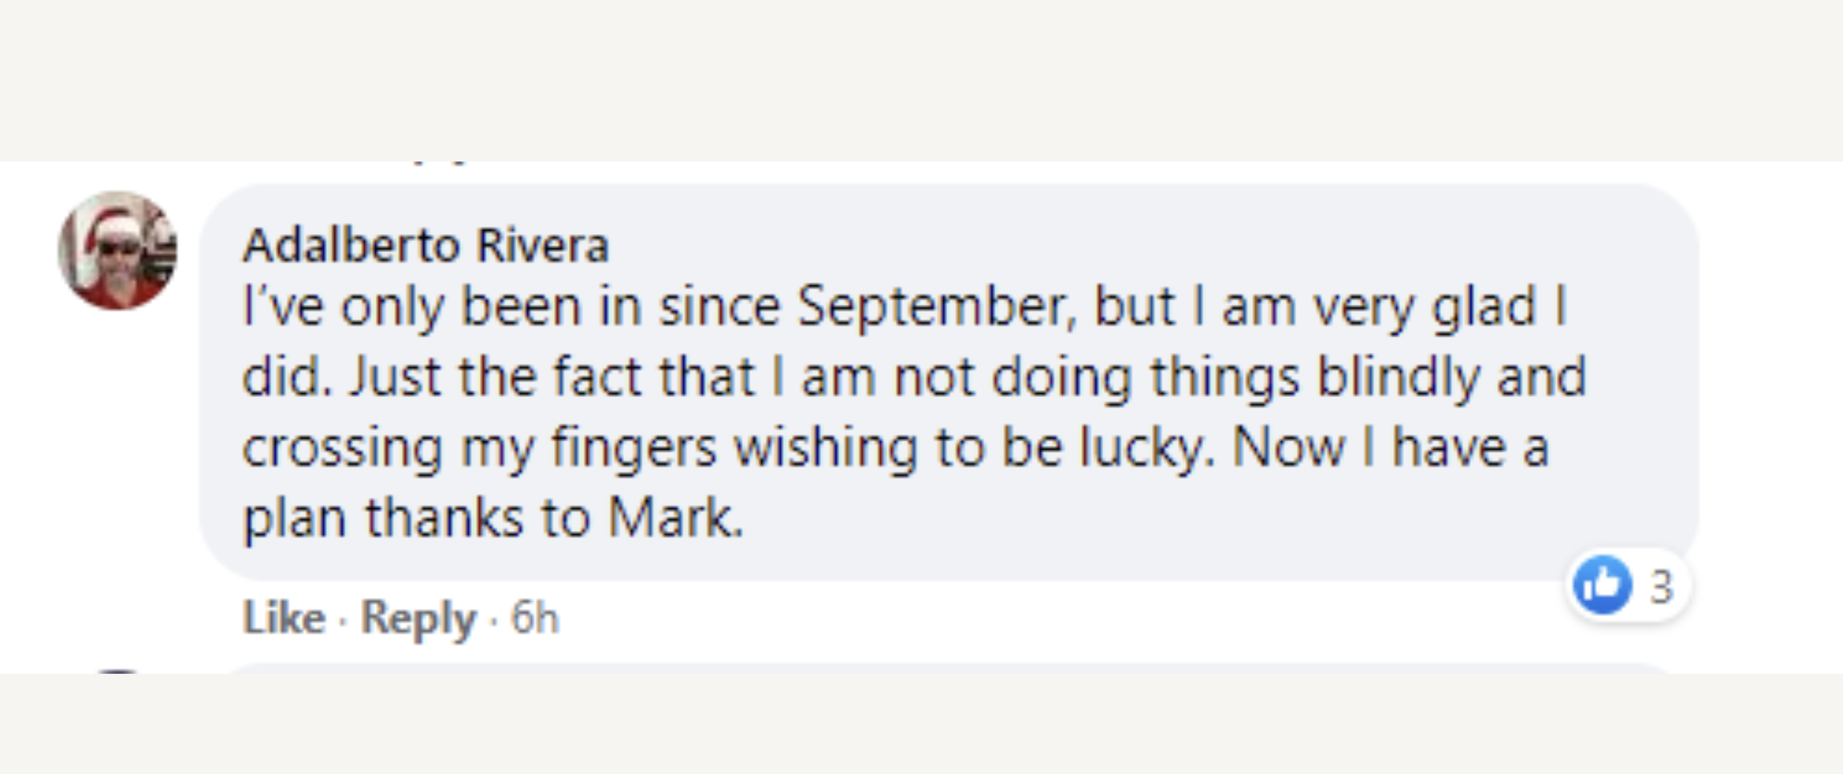Like Adalberto Rivera's comment
The width and height of the screenshot is (1843, 774).
pyautogui.click(x=284, y=617)
